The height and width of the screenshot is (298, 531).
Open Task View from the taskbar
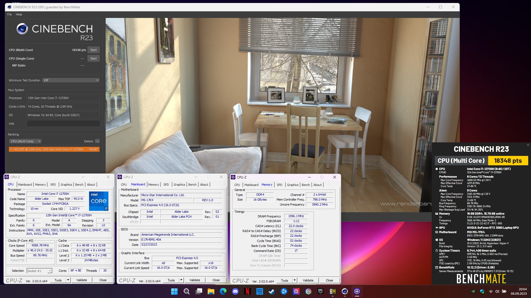click(x=199, y=291)
